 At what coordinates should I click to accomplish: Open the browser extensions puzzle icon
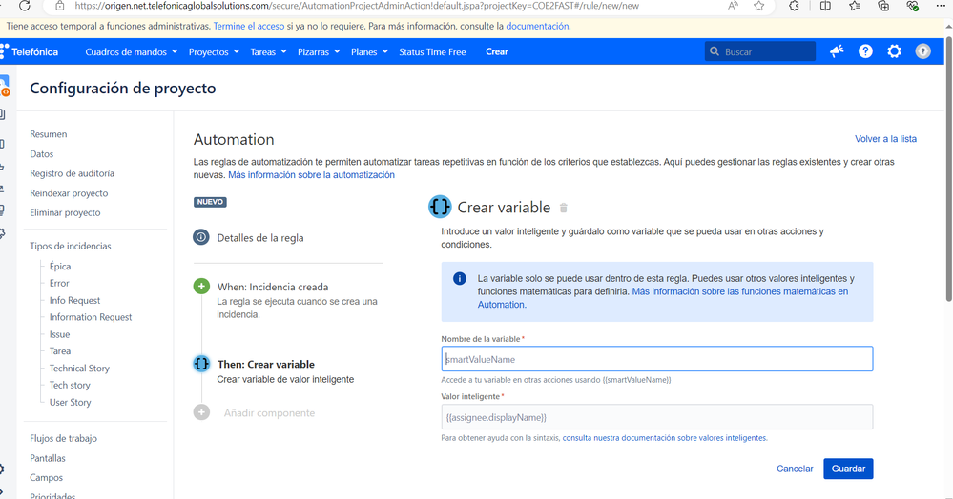tap(794, 6)
